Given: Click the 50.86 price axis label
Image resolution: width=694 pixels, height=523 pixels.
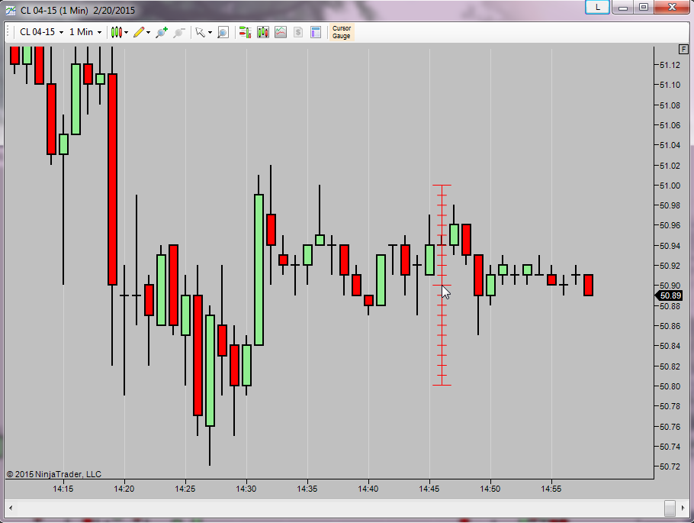Looking at the screenshot, I should tap(670, 326).
